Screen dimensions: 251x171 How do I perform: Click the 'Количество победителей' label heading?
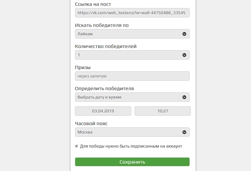[x=106, y=46]
